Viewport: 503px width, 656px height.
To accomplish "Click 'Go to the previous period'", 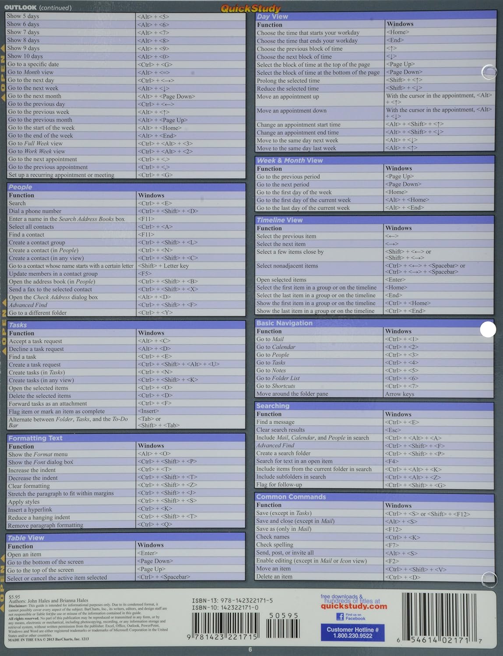I will pos(288,177).
